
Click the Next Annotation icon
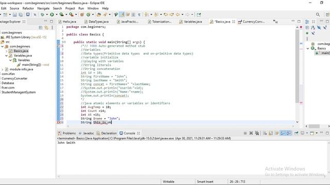tap(146, 15)
